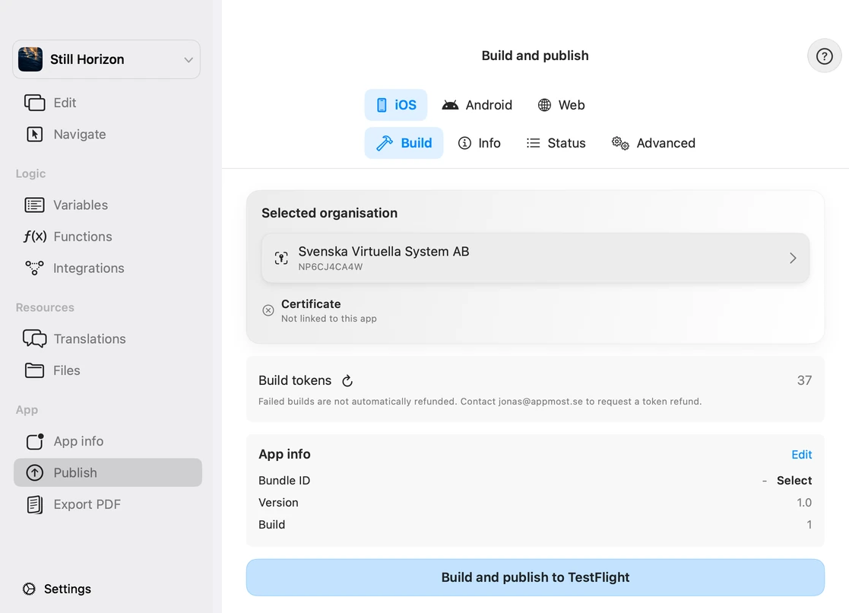
Task: Switch to the Info tab
Action: (x=480, y=143)
